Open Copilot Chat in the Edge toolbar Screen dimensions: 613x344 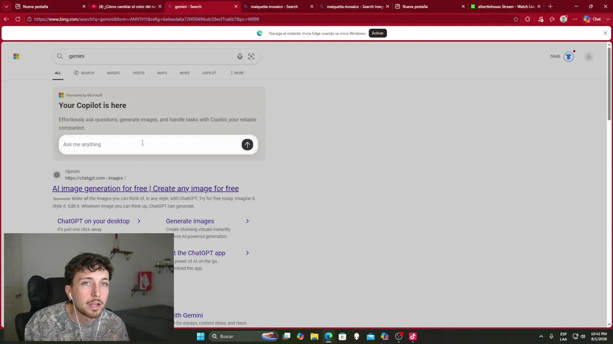[x=592, y=19]
